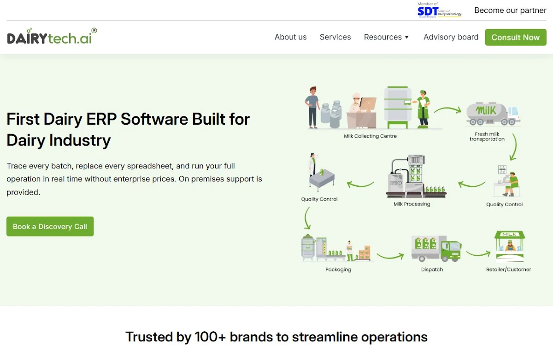Click the Book a Discovery Call button
Screen dimensions: 553x345
click(50, 226)
